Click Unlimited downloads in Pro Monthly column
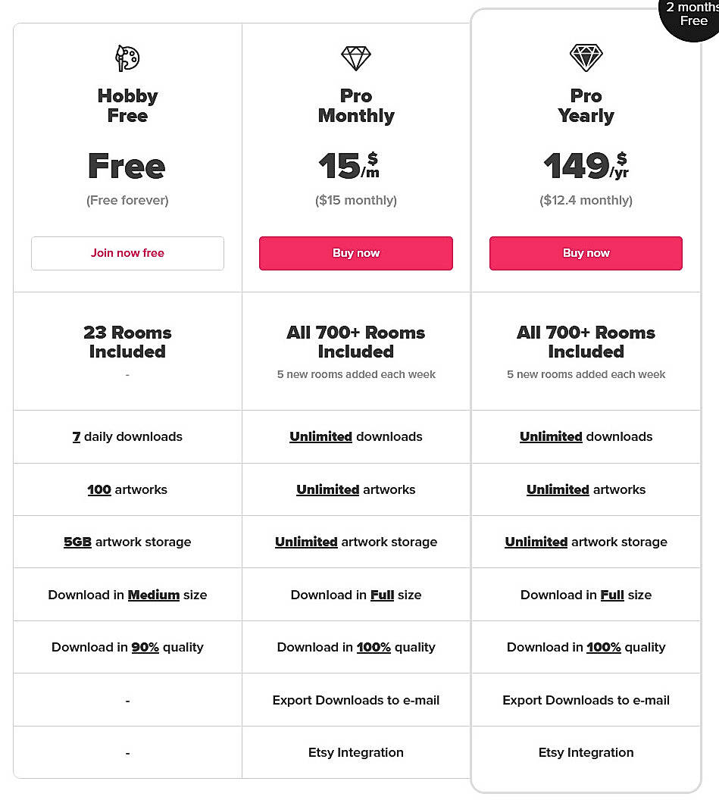 click(320, 436)
